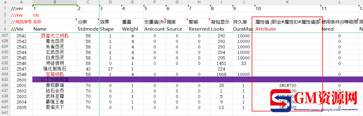Click the Stdmode value '42'
The width and height of the screenshot is (363, 116).
(x=88, y=69)
